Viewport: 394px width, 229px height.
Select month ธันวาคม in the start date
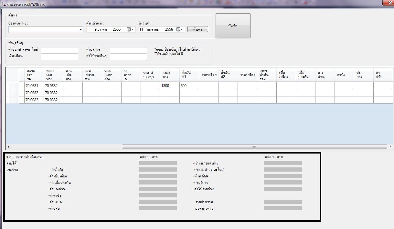click(101, 29)
